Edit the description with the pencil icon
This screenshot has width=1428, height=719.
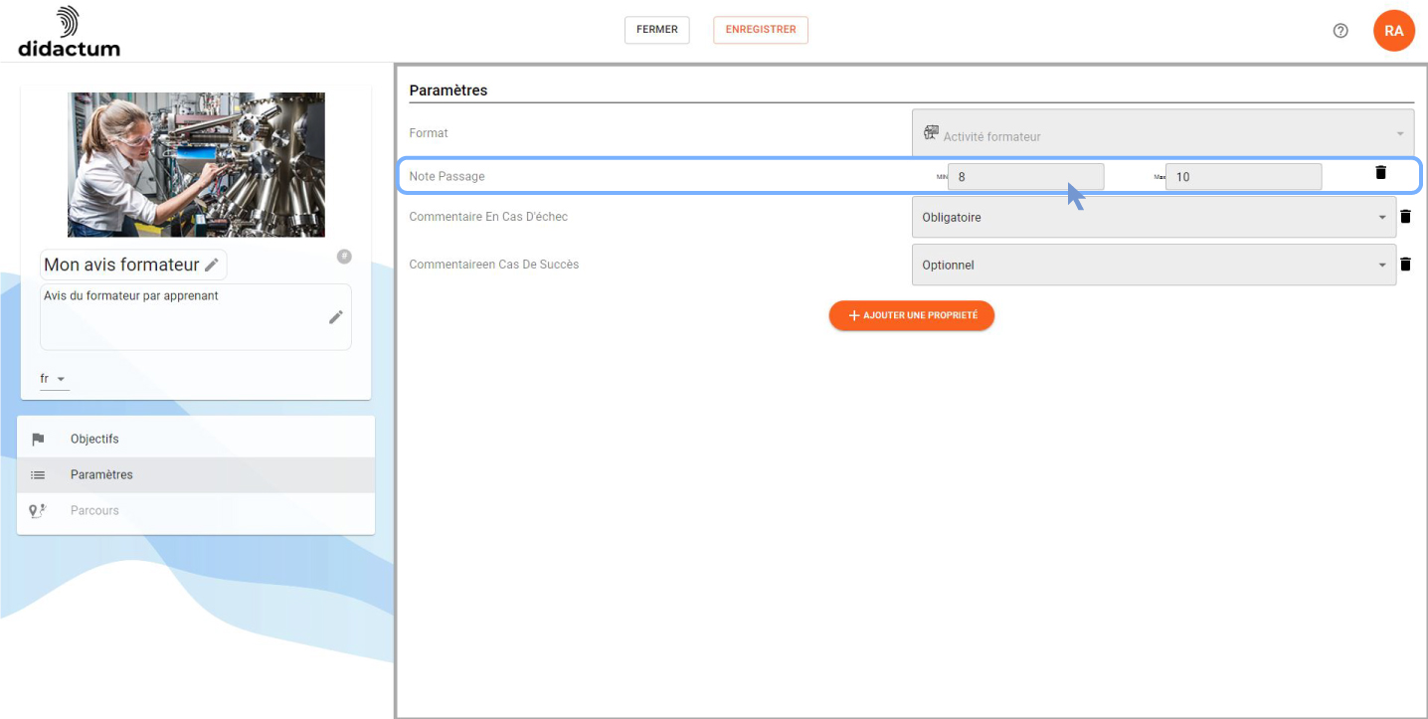336,317
